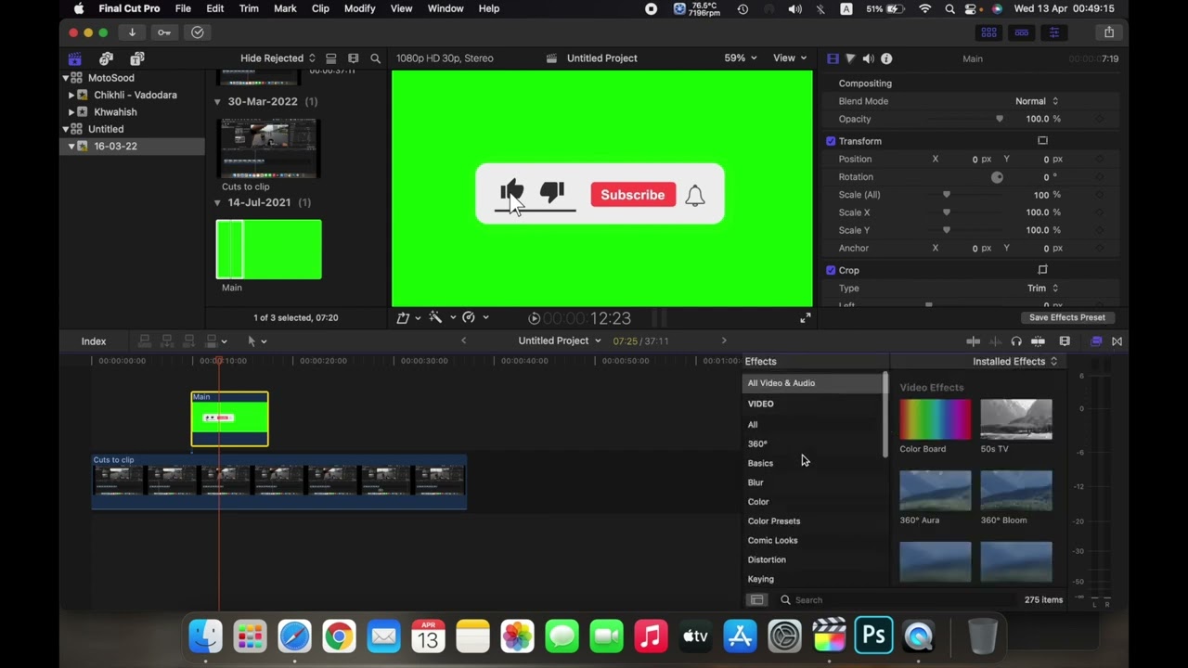Open Crop Type Trim dropdown
Screen dimensions: 1188x668
point(1042,289)
